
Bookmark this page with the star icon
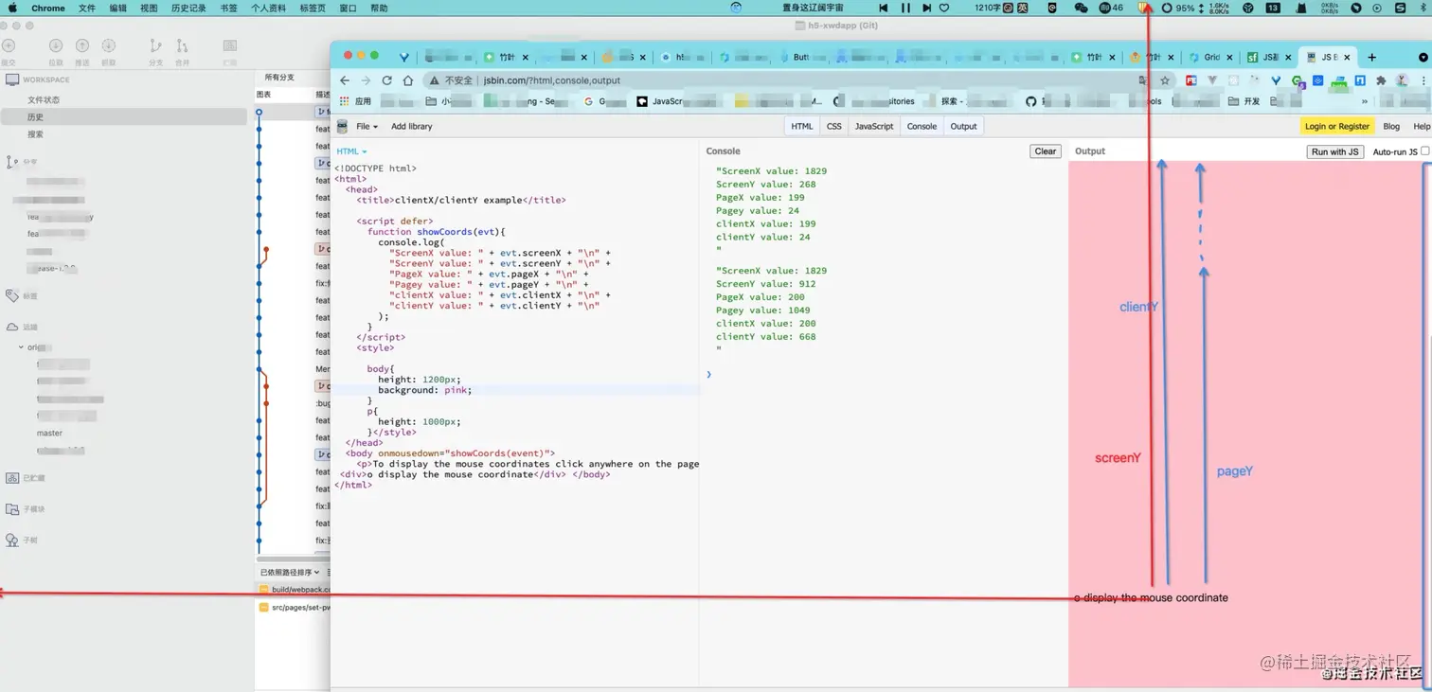click(x=1165, y=80)
